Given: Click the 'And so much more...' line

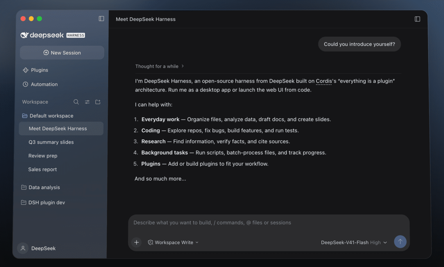Looking at the screenshot, I should tap(160, 179).
